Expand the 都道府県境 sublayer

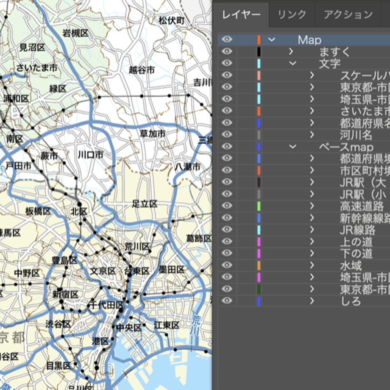(x=312, y=159)
